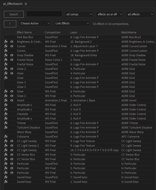Click fx icon next to Colorama
The width and height of the screenshot is (156, 190).
pos(6,137)
